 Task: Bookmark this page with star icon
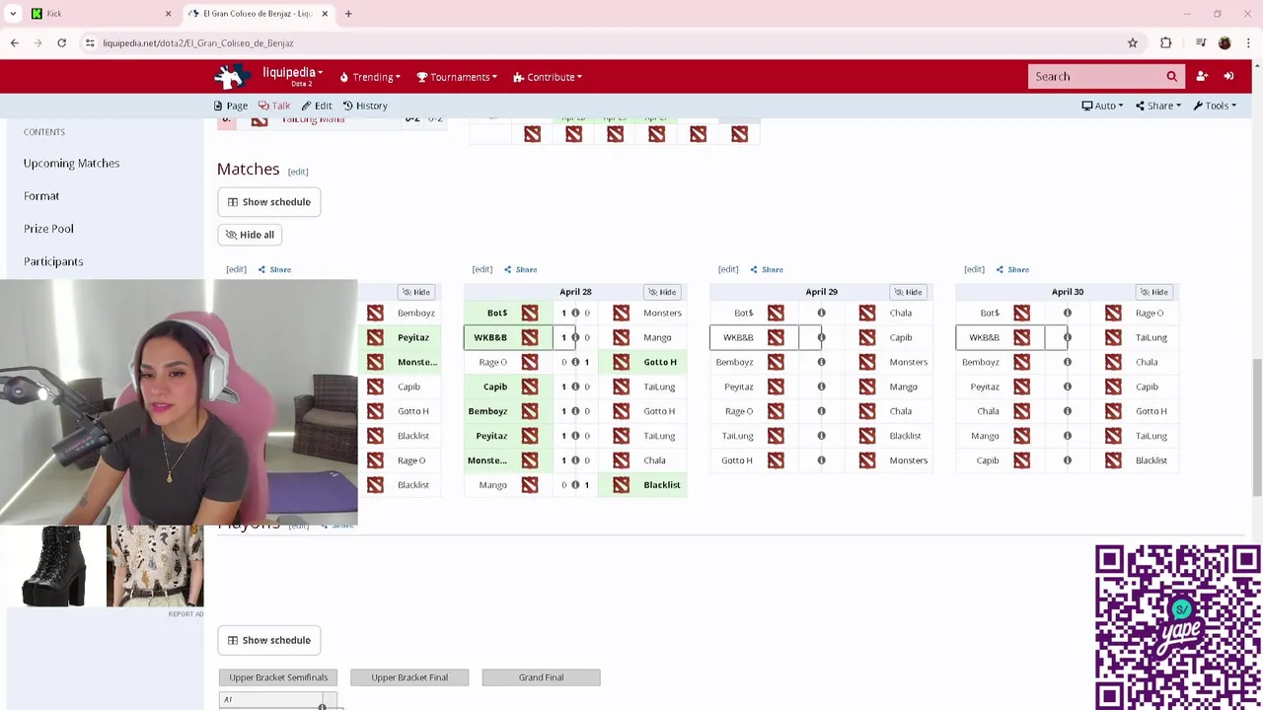click(x=1133, y=42)
